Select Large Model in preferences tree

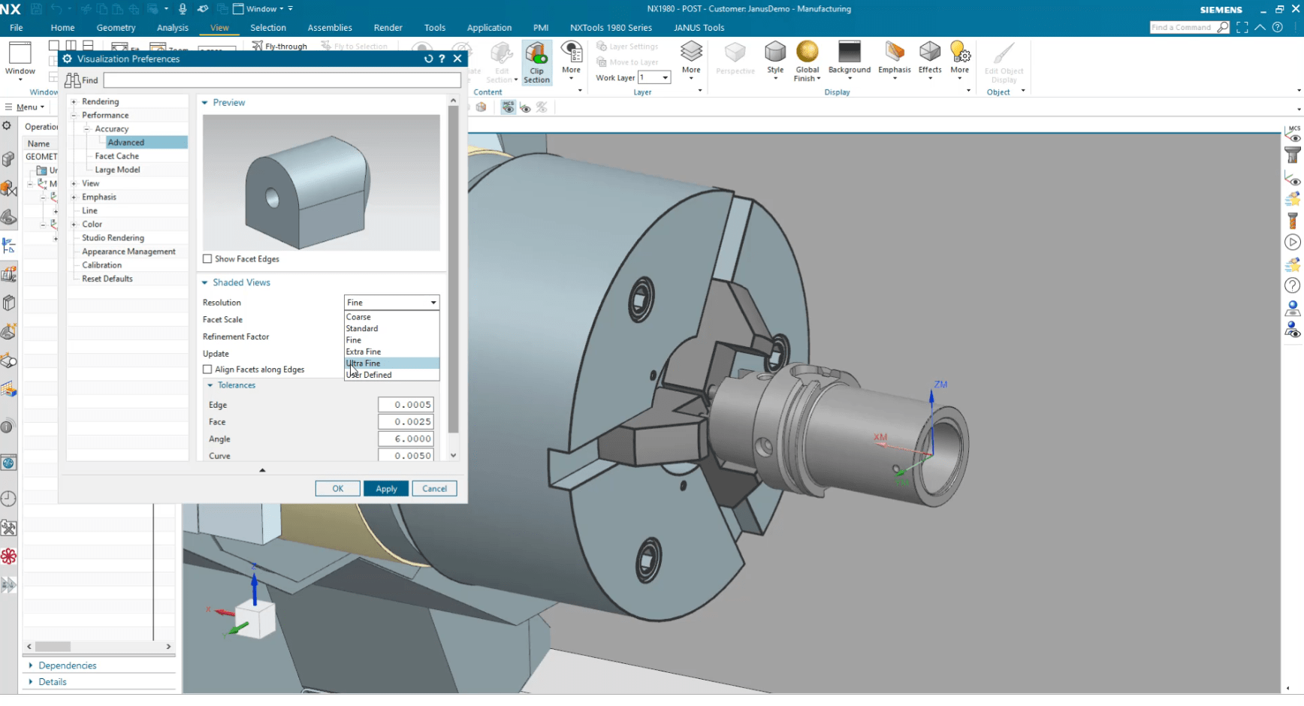[x=118, y=170]
